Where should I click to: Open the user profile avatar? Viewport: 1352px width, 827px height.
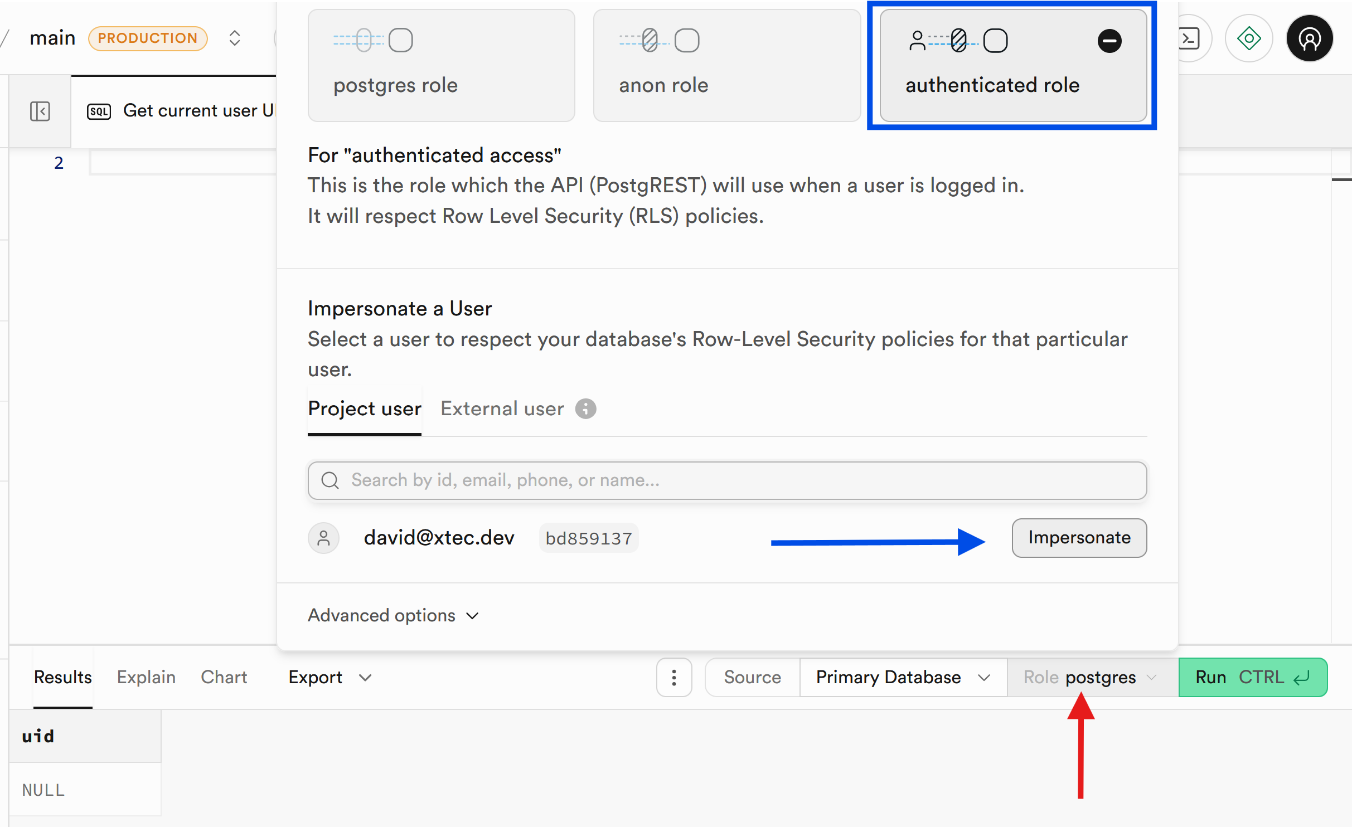pos(1310,38)
